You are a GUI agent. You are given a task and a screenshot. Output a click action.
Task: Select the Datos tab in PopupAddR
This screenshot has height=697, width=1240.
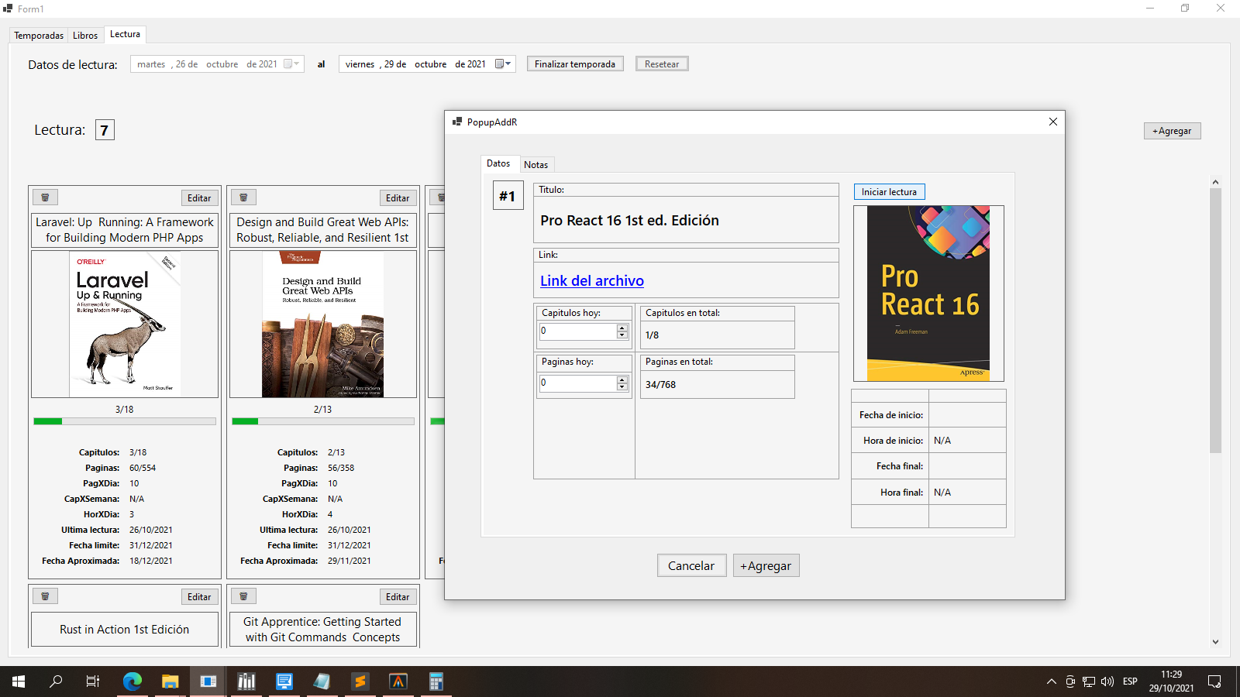(498, 163)
